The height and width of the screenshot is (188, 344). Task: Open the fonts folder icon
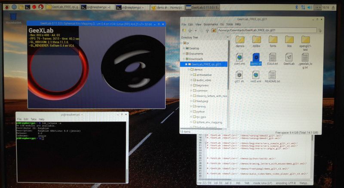click(x=273, y=42)
